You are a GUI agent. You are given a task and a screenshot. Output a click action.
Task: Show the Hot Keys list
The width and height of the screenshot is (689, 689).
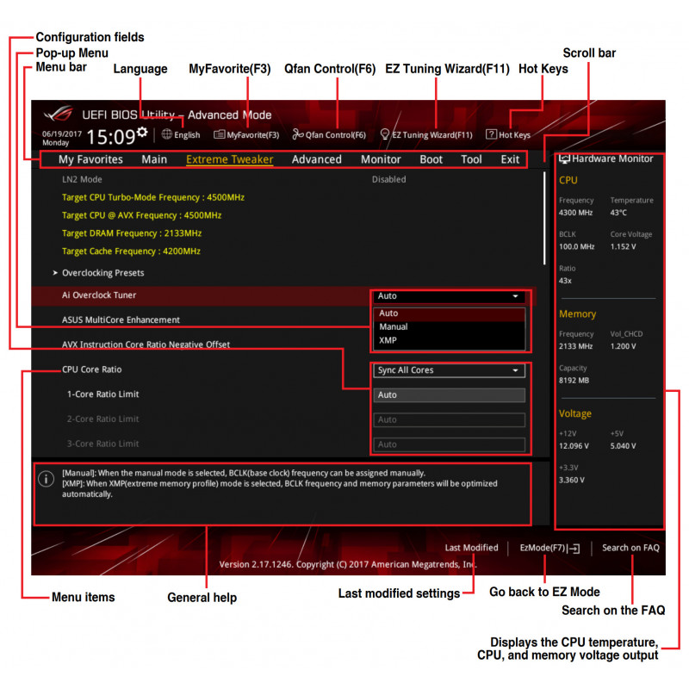pyautogui.click(x=514, y=135)
